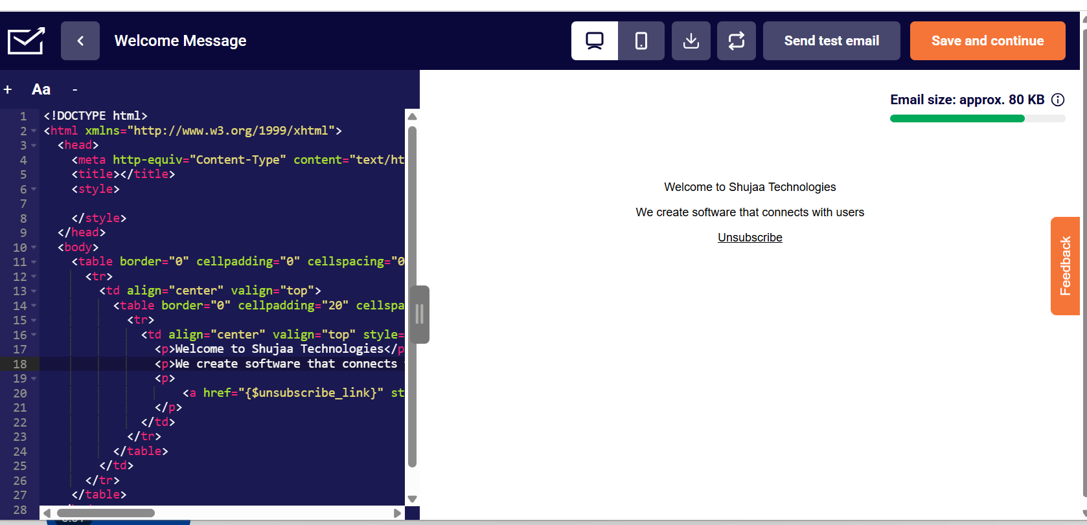The height and width of the screenshot is (525, 1087).
Task: Collapse the tr fold on line 12
Action: (34, 277)
